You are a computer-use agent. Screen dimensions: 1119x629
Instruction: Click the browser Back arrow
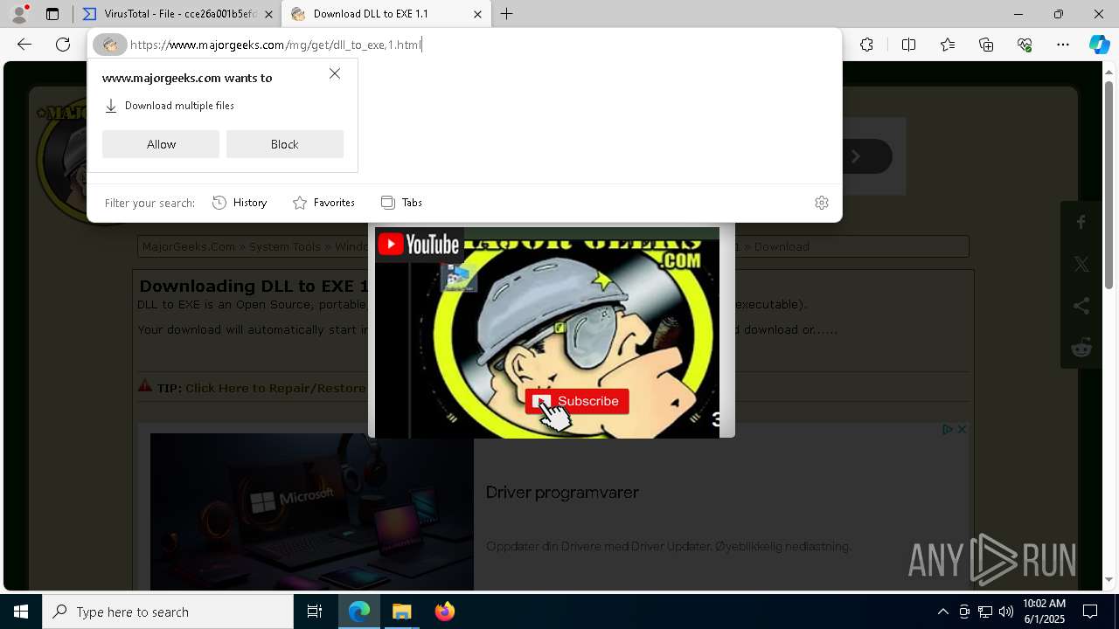point(24,45)
